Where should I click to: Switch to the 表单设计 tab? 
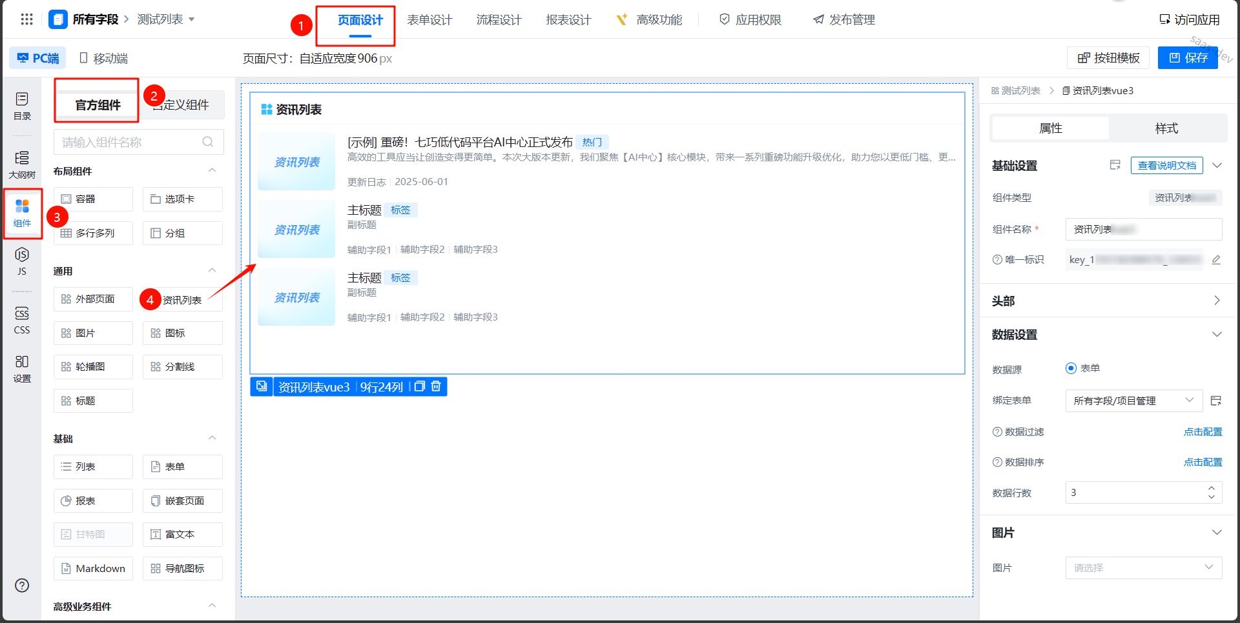tap(429, 20)
